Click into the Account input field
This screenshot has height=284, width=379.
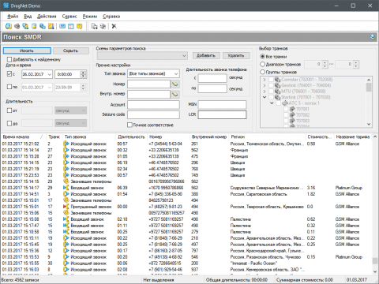pos(153,105)
